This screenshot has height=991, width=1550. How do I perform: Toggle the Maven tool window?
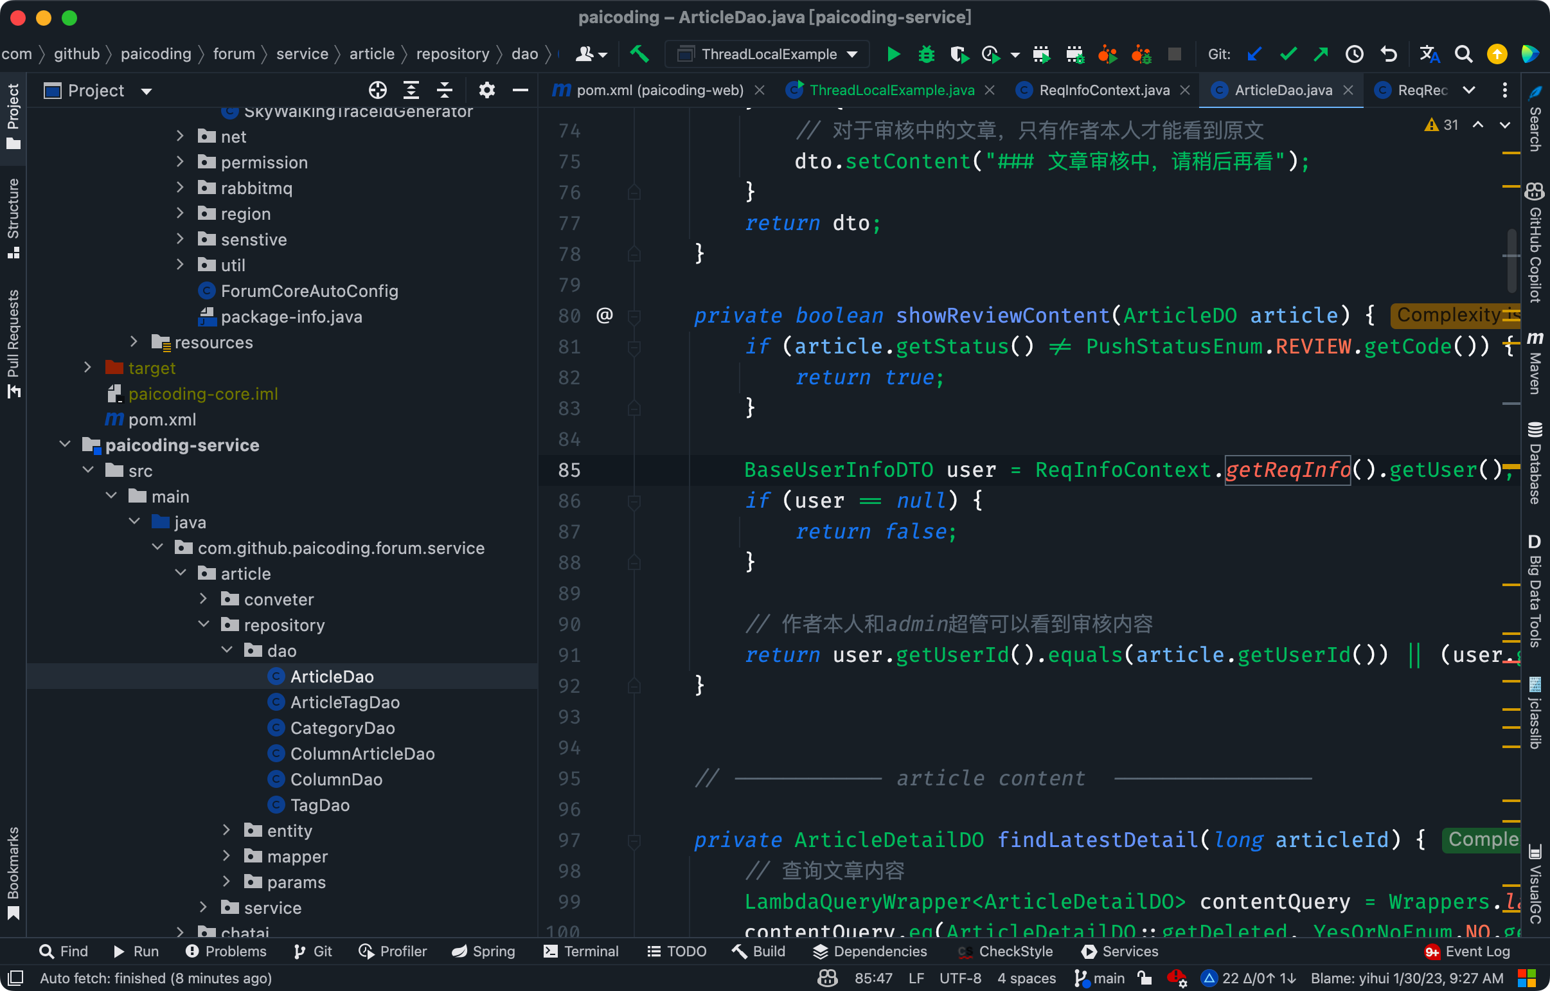pos(1535,364)
